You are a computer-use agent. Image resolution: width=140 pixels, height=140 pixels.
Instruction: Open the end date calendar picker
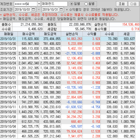coord(61,9)
